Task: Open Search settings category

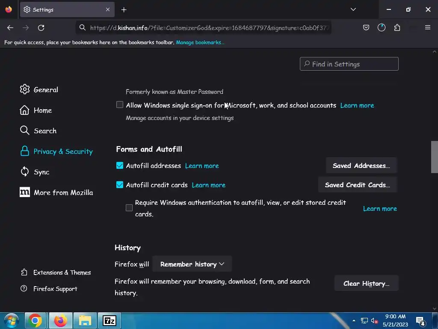Action: tap(38, 131)
